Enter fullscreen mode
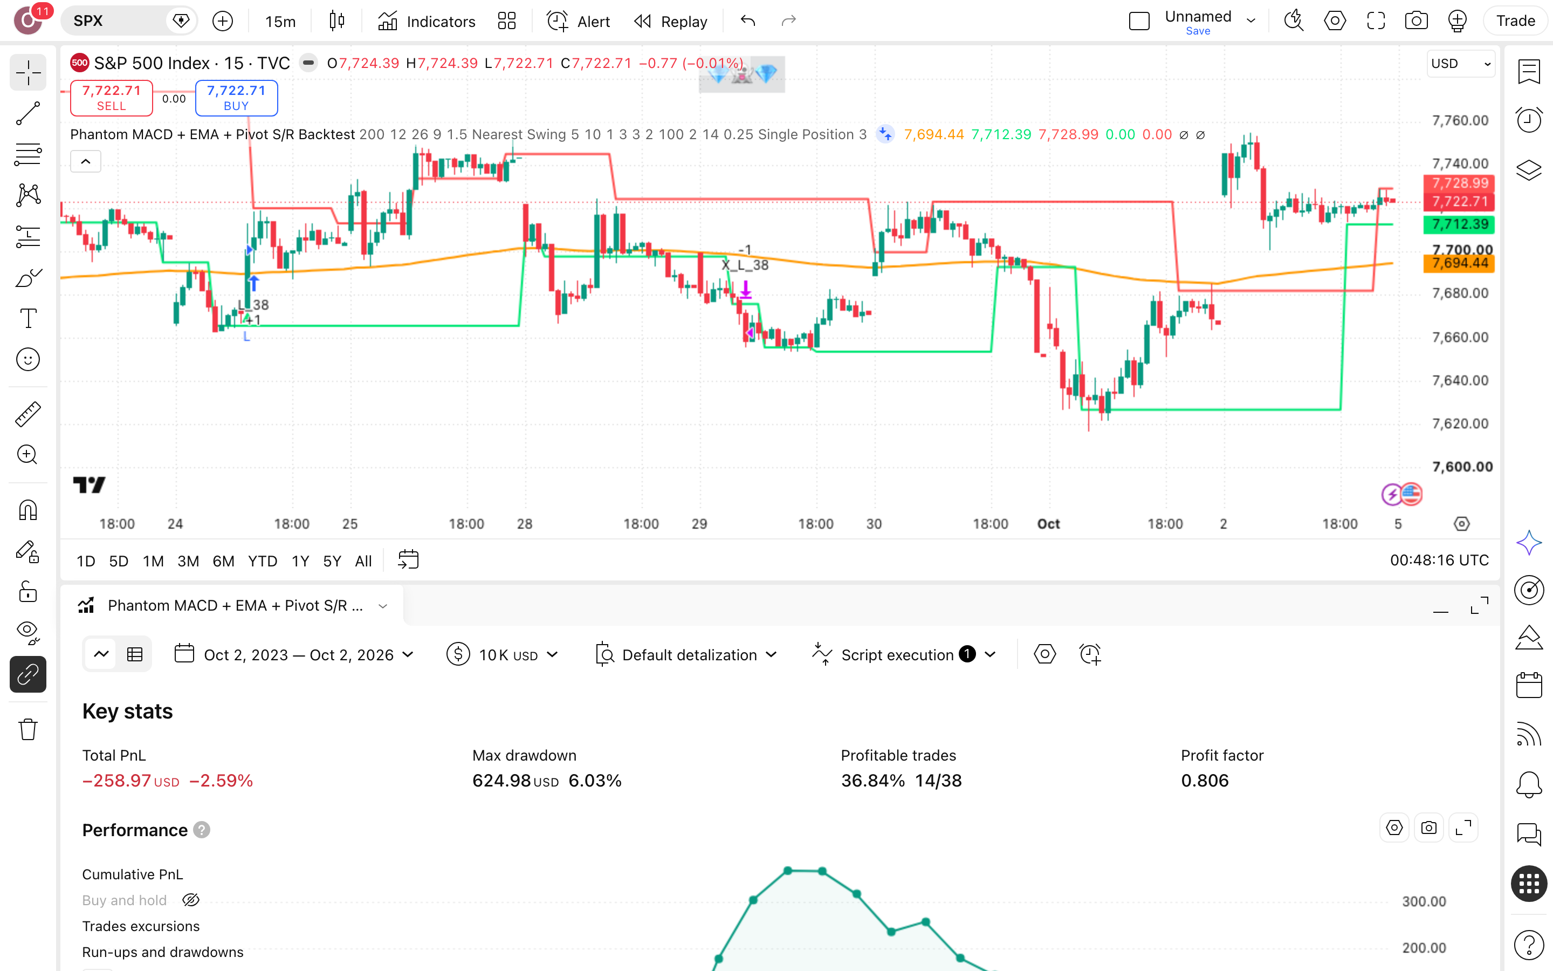Screen dimensions: 1553x971 [1376, 21]
